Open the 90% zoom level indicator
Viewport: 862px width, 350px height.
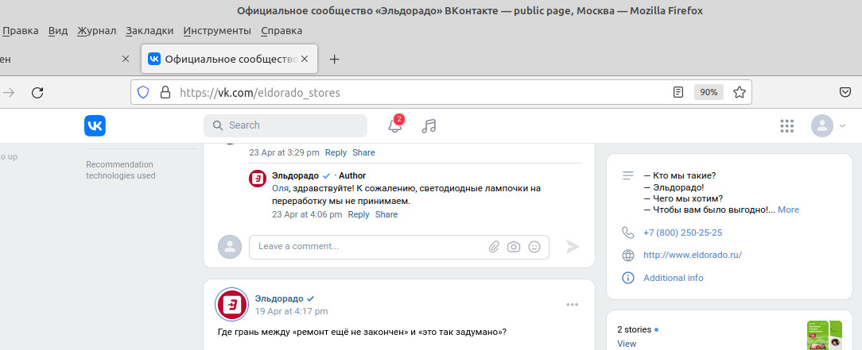tap(709, 92)
